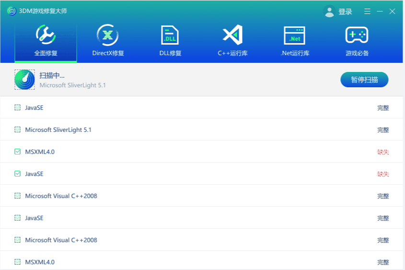Open the hamburger main menu
Image resolution: width=405 pixels, height=270 pixels.
(x=367, y=12)
